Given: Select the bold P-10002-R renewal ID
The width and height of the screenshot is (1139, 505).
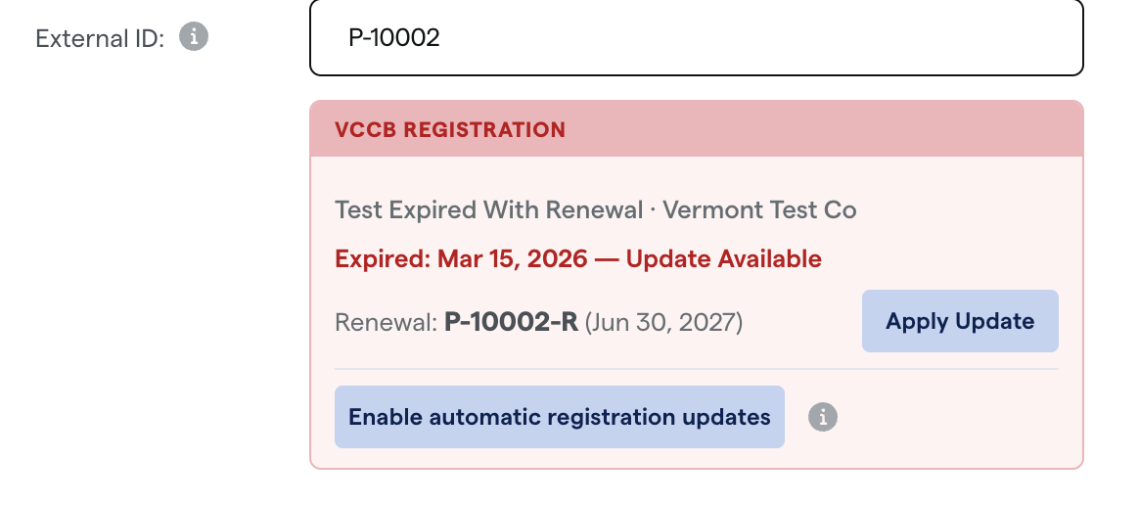Looking at the screenshot, I should [512, 322].
